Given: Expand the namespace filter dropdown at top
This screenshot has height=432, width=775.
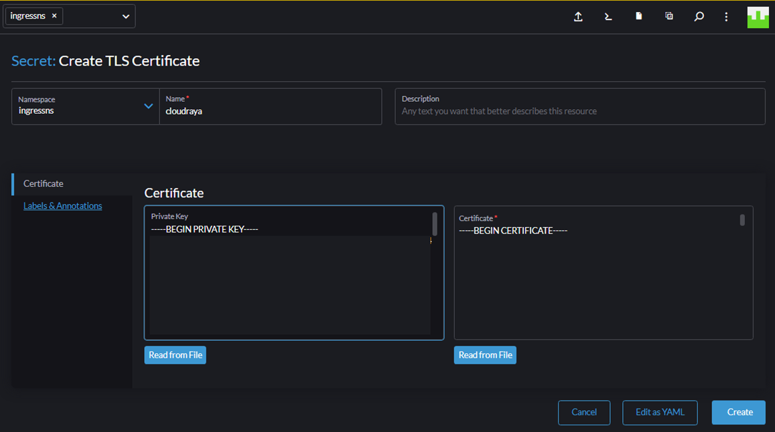Looking at the screenshot, I should pyautogui.click(x=125, y=16).
